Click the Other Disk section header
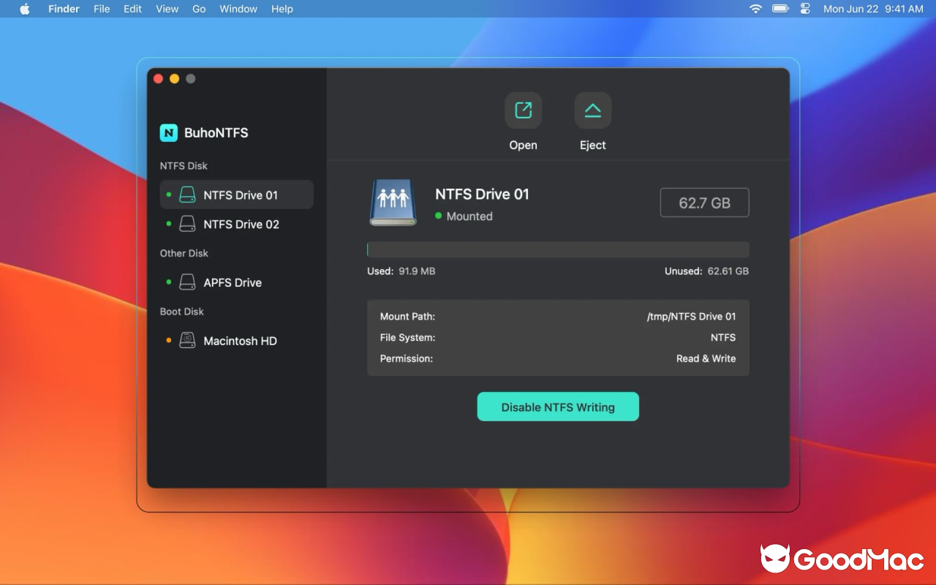The height and width of the screenshot is (585, 936). pos(184,253)
